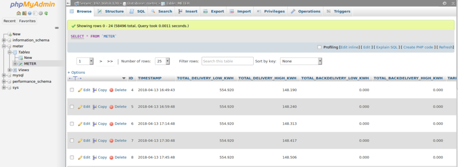
Task: Click red Delete icon for row ID 6
Action: coord(111,124)
